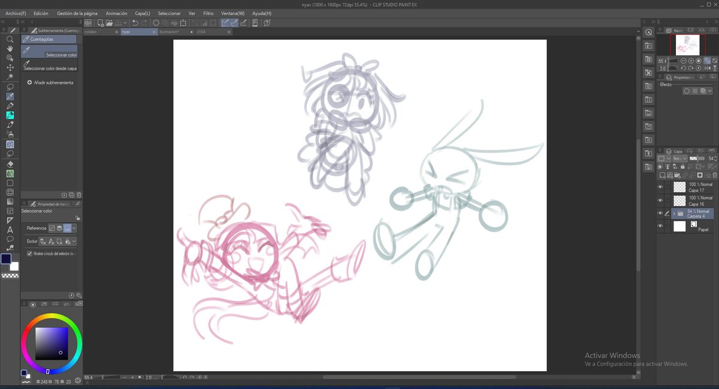Click the zoom out icon in Navigator
719x389 pixels.
(685, 60)
